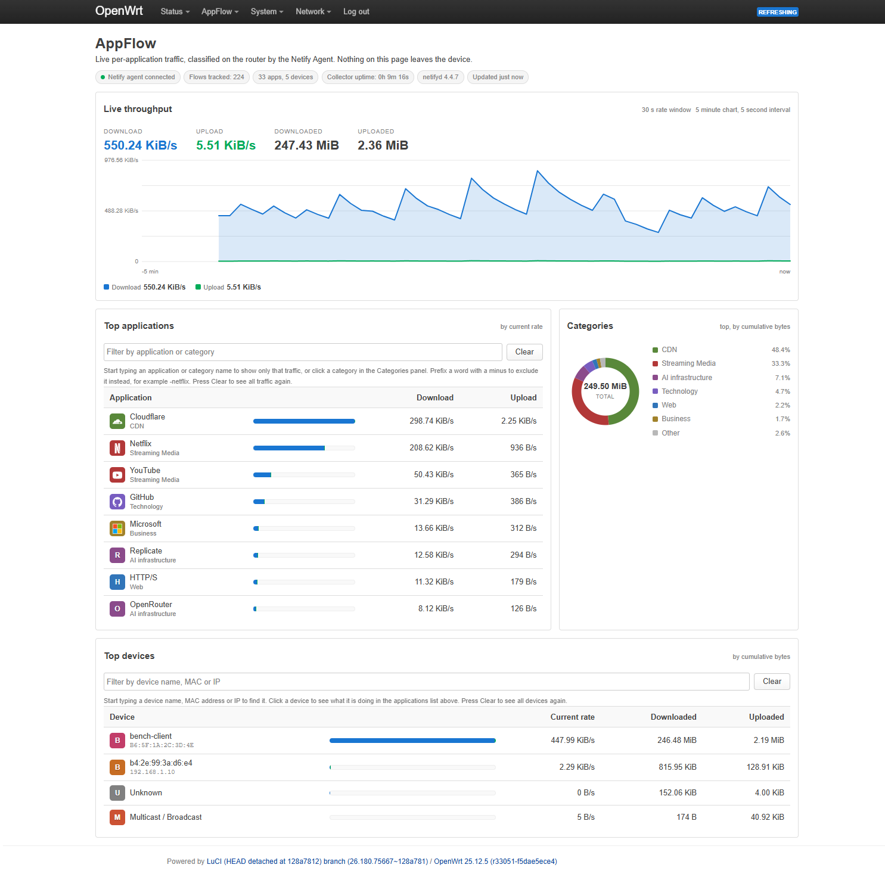Select the Replicate app icon

tap(117, 555)
